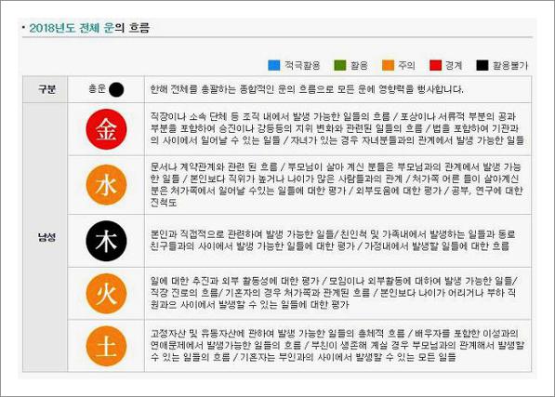This screenshot has height=397, width=555.
Task: Click the description starting 한해 전체를 총괄하는
Action: [307, 89]
